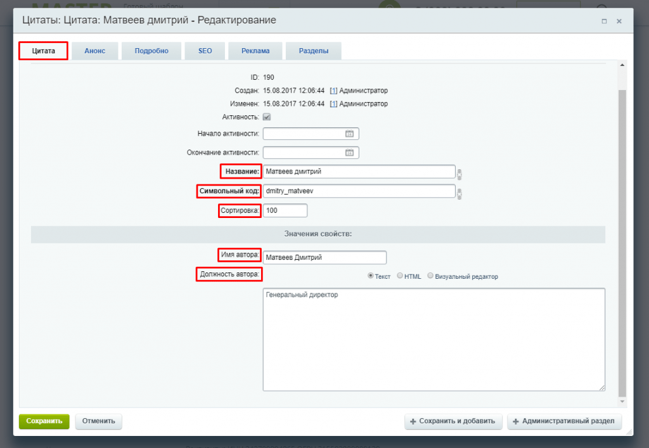Open the Разделы tab
649x448 pixels.
point(314,51)
